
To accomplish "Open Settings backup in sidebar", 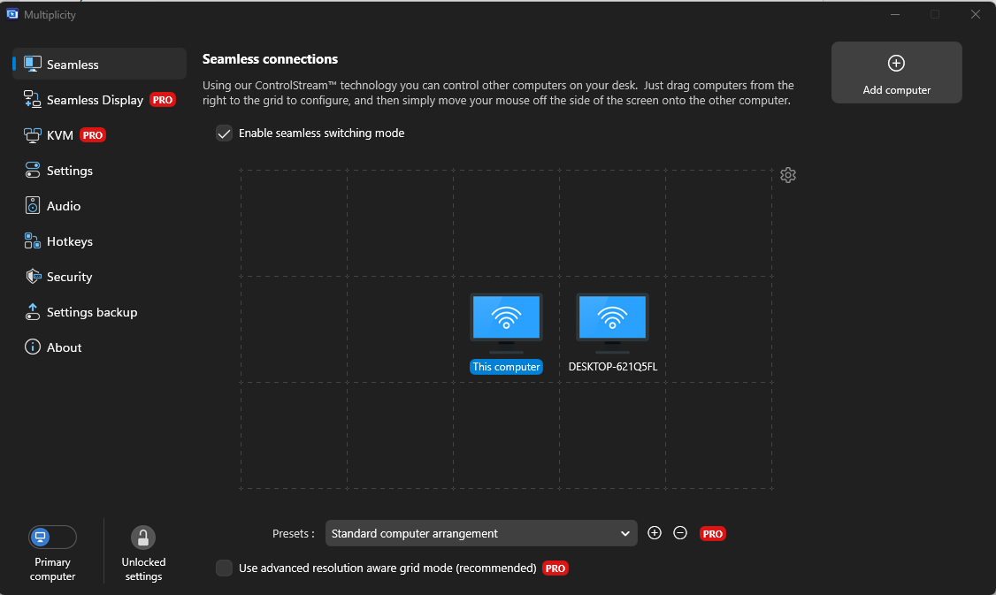I will [91, 312].
